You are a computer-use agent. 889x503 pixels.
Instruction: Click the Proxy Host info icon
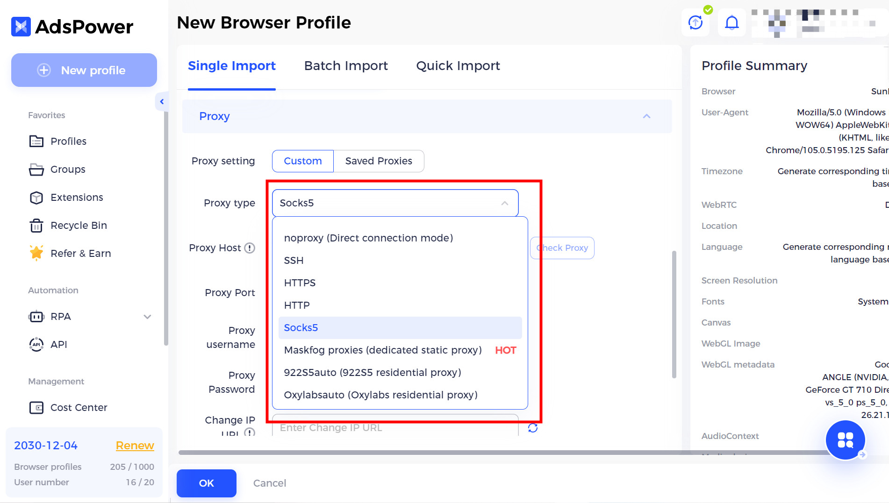click(250, 248)
